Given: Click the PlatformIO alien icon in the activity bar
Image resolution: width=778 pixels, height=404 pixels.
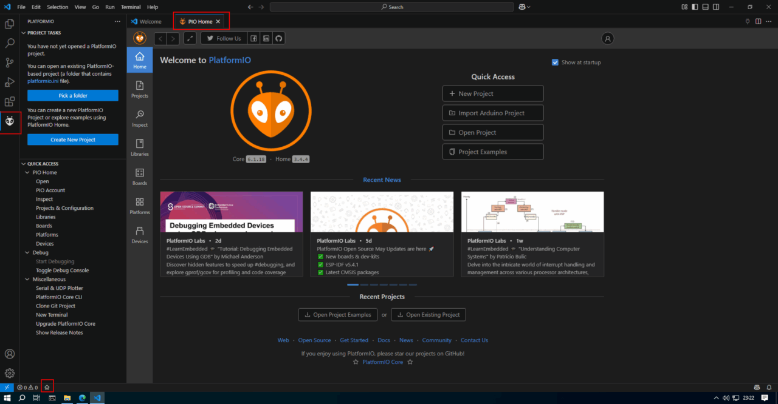Looking at the screenshot, I should (x=10, y=121).
